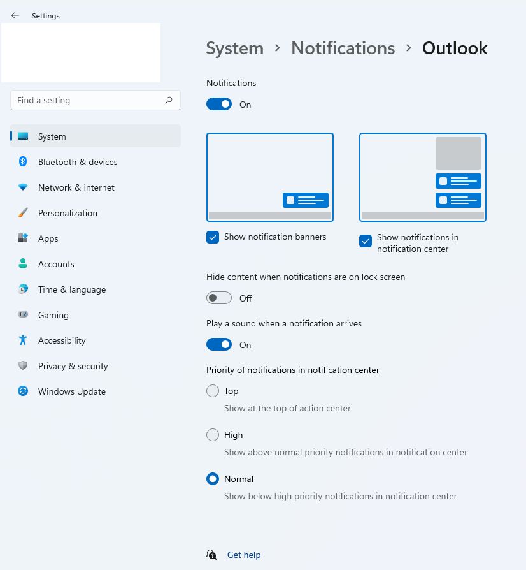Click the System monitor icon
The image size is (526, 570).
pyautogui.click(x=23, y=136)
